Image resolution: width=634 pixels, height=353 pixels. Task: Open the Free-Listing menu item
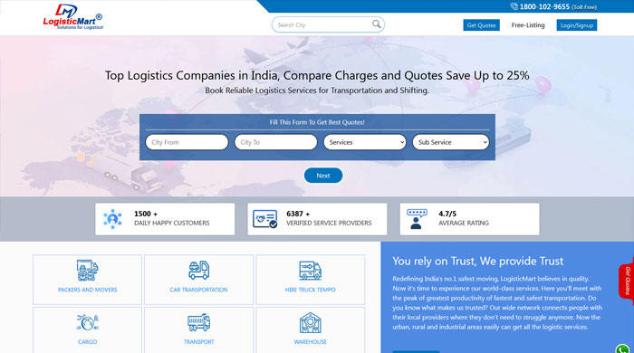click(528, 25)
